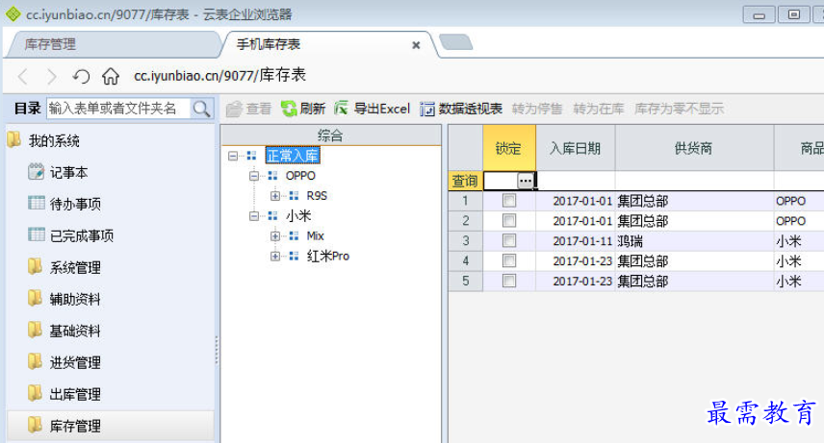The width and height of the screenshot is (824, 443).
Task: Select row header number 3
Action: pyautogui.click(x=466, y=241)
